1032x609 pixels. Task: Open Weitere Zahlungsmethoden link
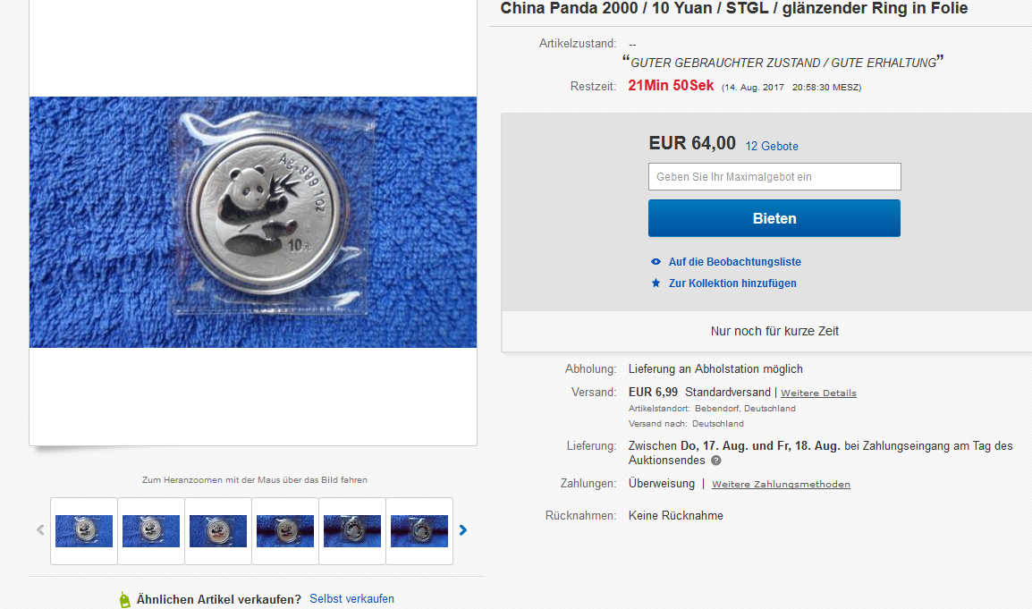click(781, 484)
